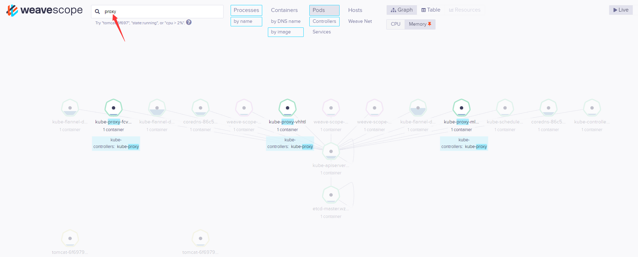Click the kube-scheduler pod node
The height and width of the screenshot is (257, 638).
(505, 108)
